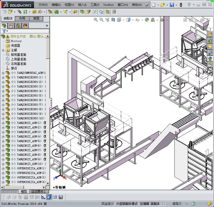Toggle the sketch axes status icon

click(x=43, y=197)
